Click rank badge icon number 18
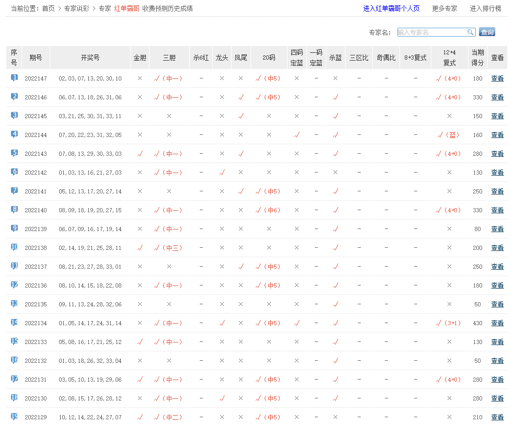514x424 pixels. click(14, 398)
